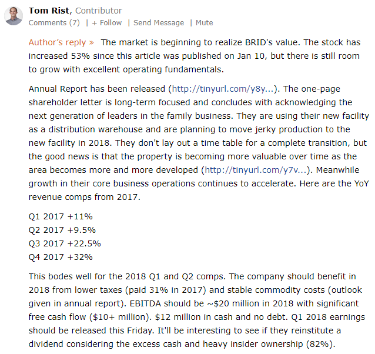
Task: Click the orange Author's reply link
Action: pos(61,42)
